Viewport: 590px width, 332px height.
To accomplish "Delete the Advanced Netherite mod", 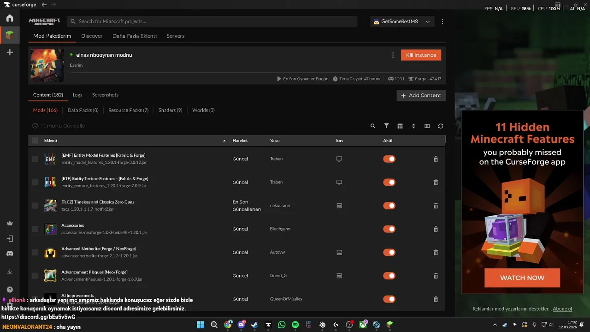I will pos(436,252).
